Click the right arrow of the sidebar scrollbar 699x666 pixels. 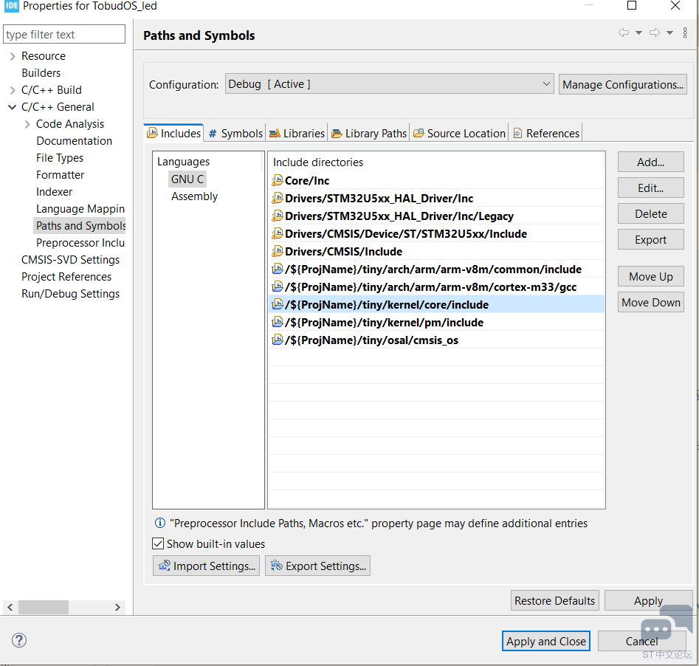[x=117, y=607]
